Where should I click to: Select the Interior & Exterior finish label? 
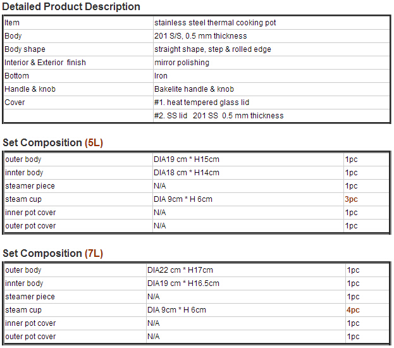click(x=45, y=63)
